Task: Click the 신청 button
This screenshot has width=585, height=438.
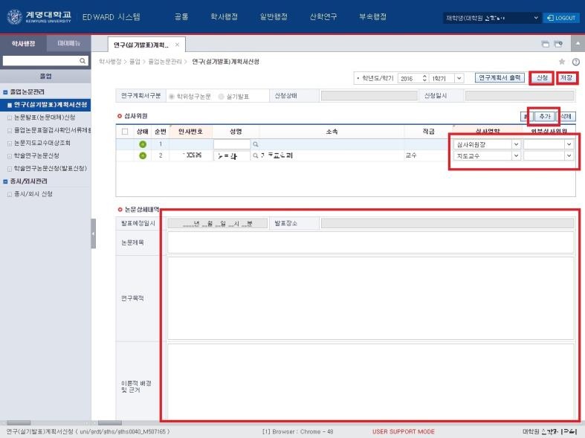Action: pos(541,77)
